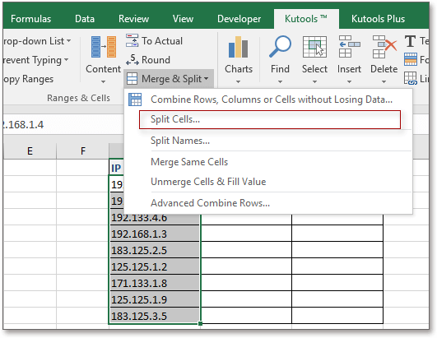Select cell containing 183.125.2.5

coord(155,250)
